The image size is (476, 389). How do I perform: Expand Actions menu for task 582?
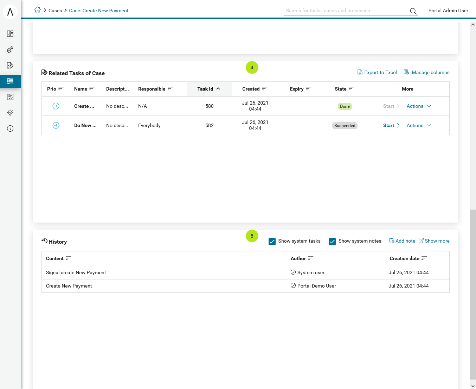(419, 125)
